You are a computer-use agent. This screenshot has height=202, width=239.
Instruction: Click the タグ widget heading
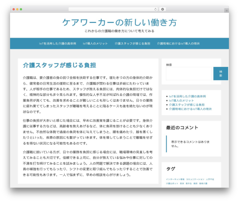click(x=171, y=169)
